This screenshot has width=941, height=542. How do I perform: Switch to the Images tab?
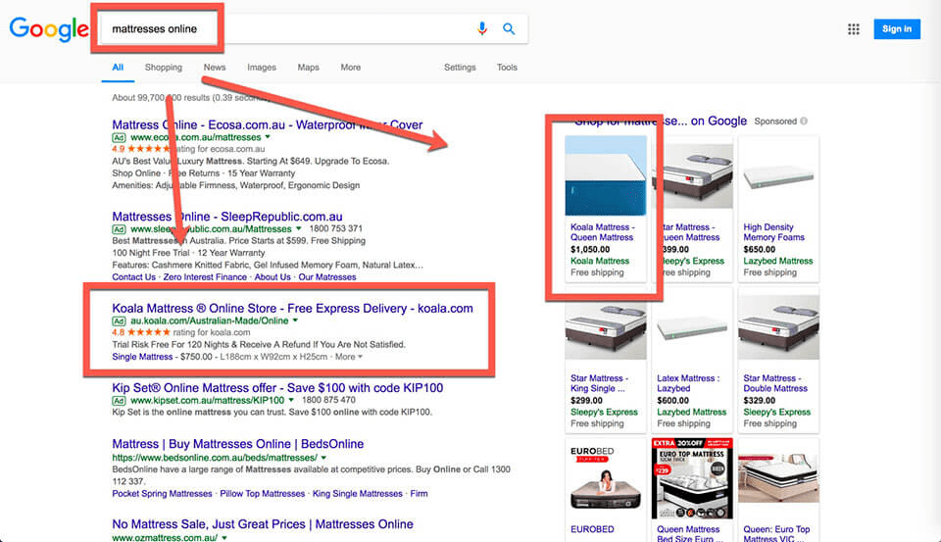262,68
